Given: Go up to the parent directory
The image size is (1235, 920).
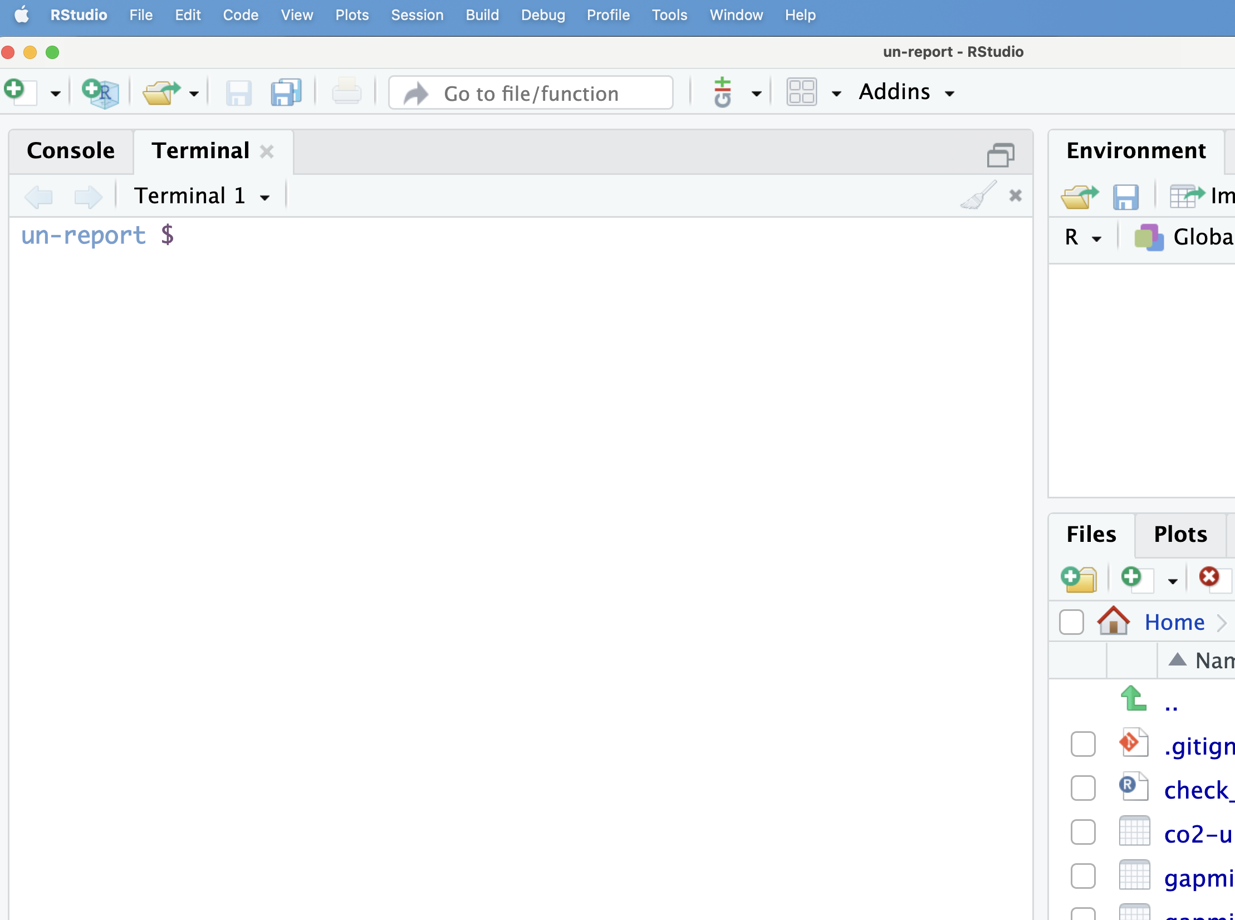Looking at the screenshot, I should [x=1134, y=698].
